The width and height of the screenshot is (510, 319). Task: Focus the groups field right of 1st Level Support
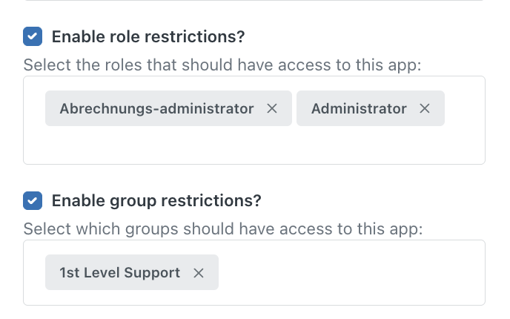(351, 272)
